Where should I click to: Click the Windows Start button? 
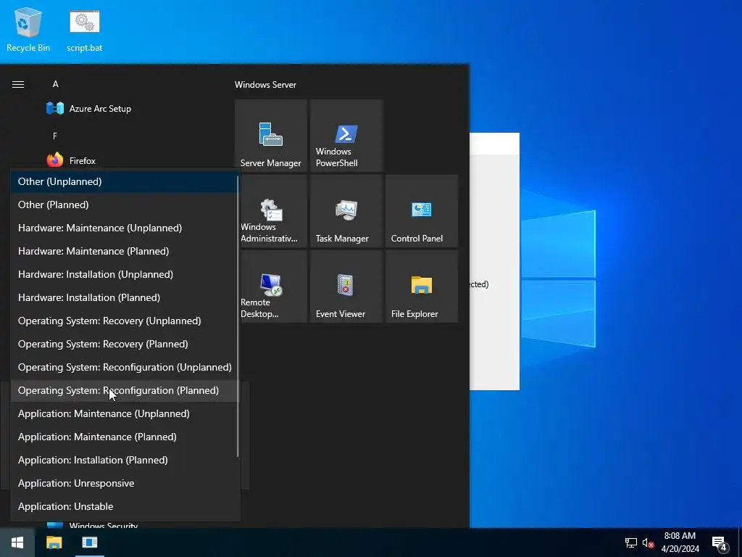tap(17, 542)
